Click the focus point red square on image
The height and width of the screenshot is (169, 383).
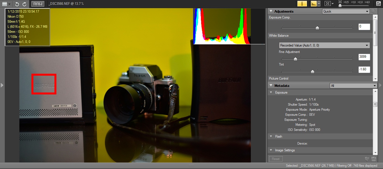[x=44, y=84]
